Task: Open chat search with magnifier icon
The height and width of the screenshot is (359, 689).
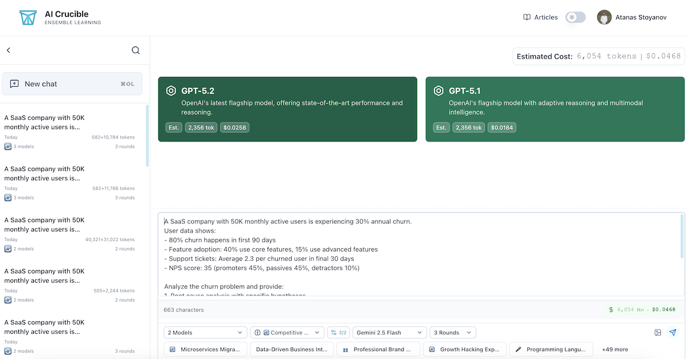Action: [136, 51]
